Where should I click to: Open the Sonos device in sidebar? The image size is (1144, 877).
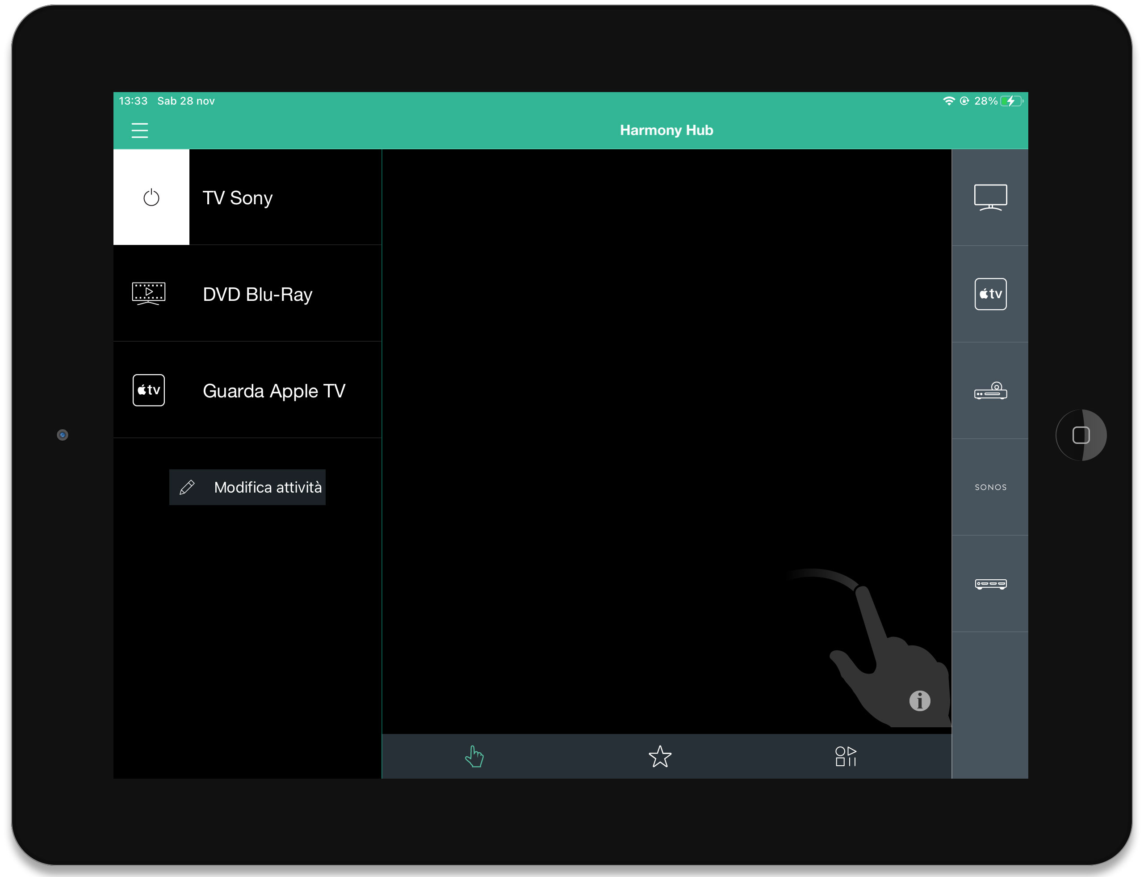click(989, 487)
